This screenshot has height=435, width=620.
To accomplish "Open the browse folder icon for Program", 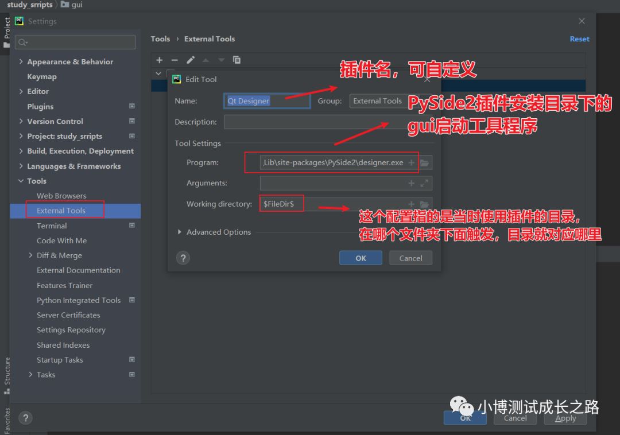I will [425, 162].
